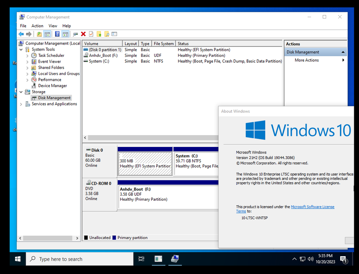
Task: Click the folder with green arrow toolbar icon
Action: tap(99, 34)
